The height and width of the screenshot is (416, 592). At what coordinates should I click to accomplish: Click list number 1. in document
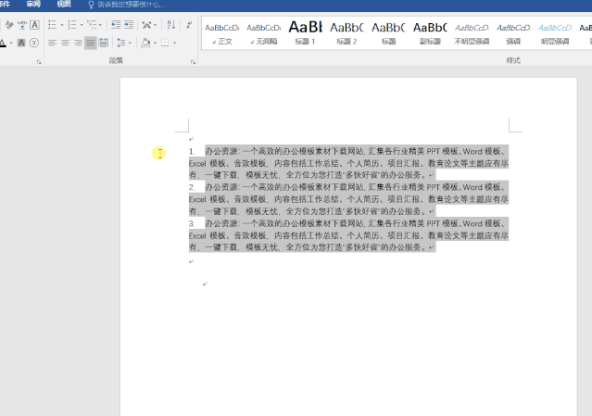[192, 152]
